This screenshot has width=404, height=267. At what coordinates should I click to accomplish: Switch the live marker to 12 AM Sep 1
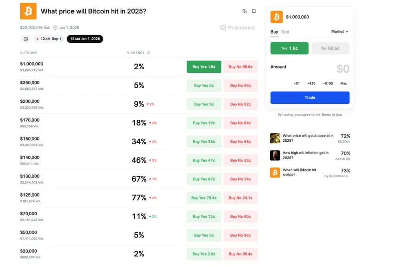49,39
